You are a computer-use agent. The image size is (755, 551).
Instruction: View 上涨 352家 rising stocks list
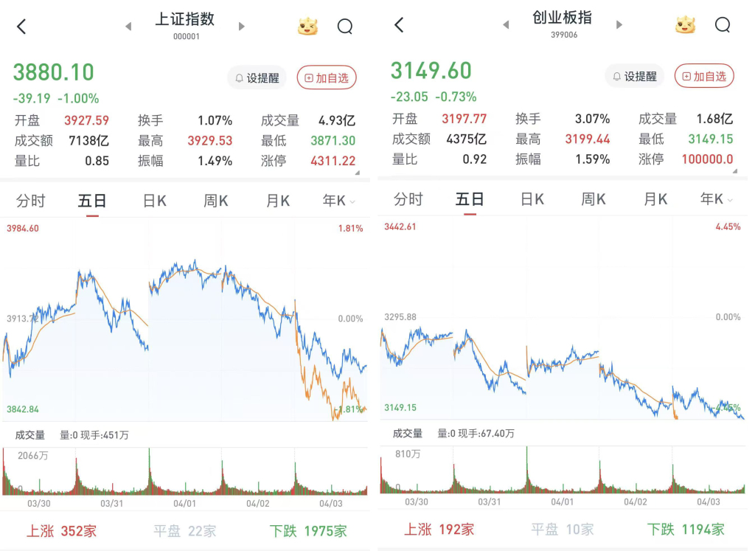tap(62, 530)
